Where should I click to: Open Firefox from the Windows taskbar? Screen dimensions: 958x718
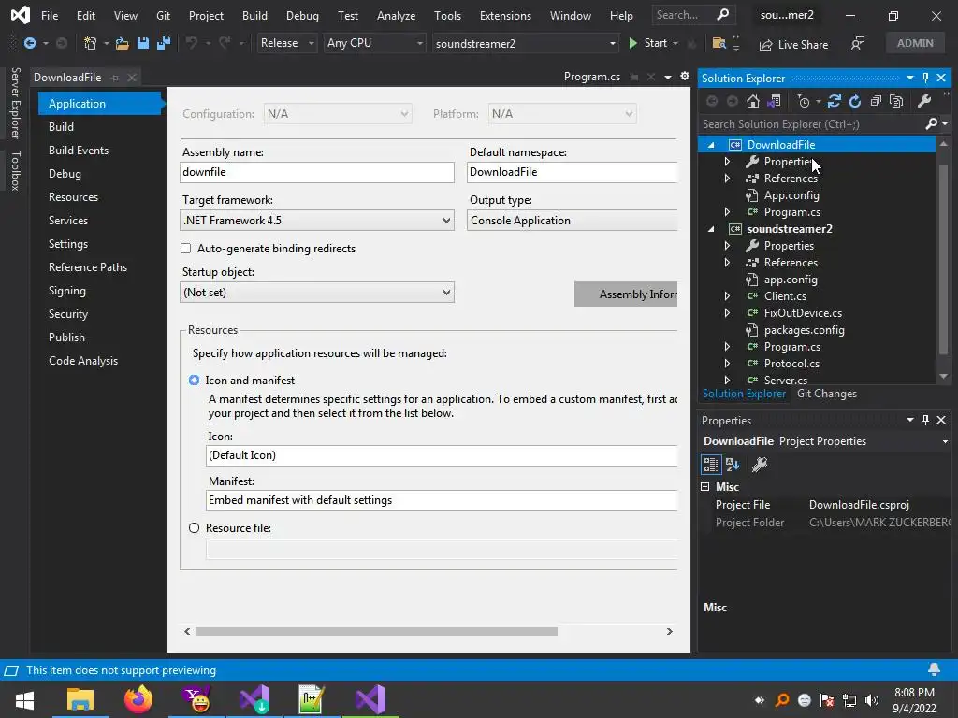(x=138, y=699)
